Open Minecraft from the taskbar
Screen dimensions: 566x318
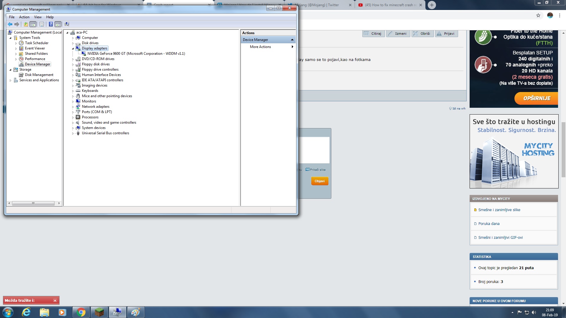coord(99,312)
